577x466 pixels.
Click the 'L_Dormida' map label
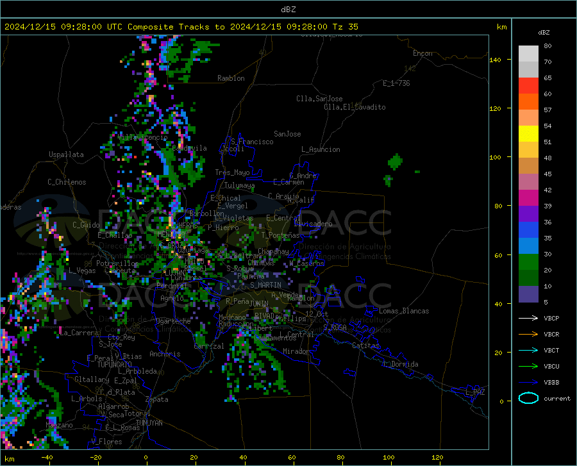point(400,364)
